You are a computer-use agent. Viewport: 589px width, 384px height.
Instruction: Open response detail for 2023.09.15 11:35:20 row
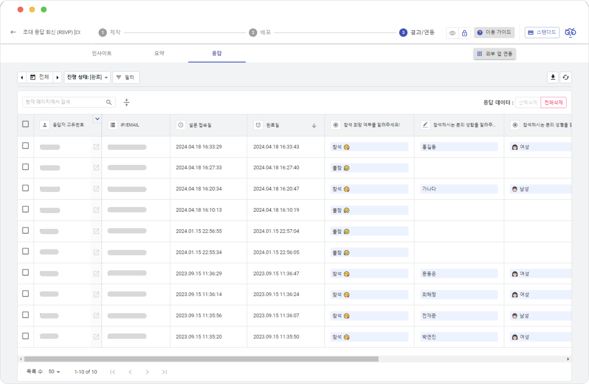(96, 337)
